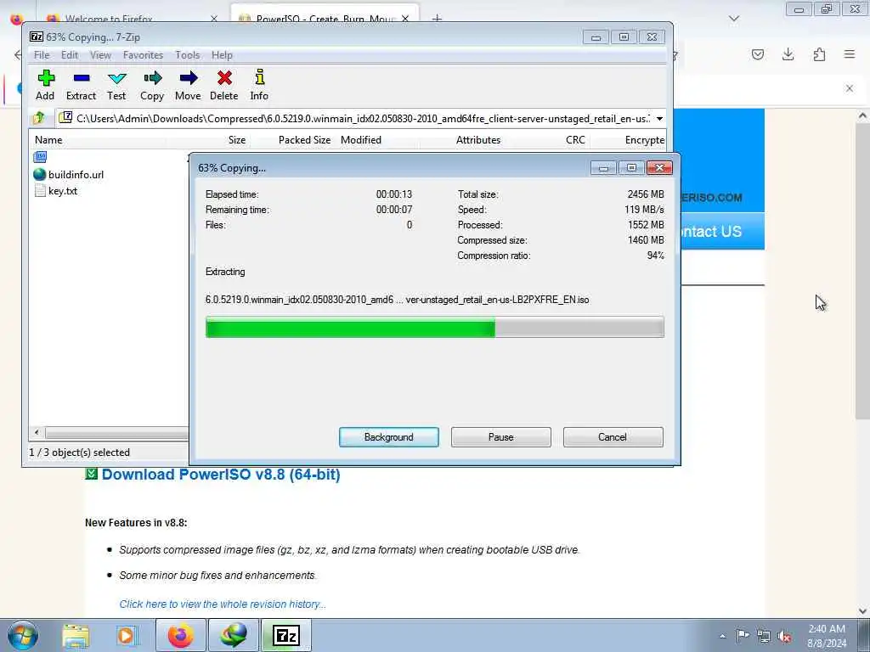Viewport: 870px width, 652px height.
Task: Click the Add toolbar icon in 7-Zip
Action: pyautogui.click(x=46, y=85)
